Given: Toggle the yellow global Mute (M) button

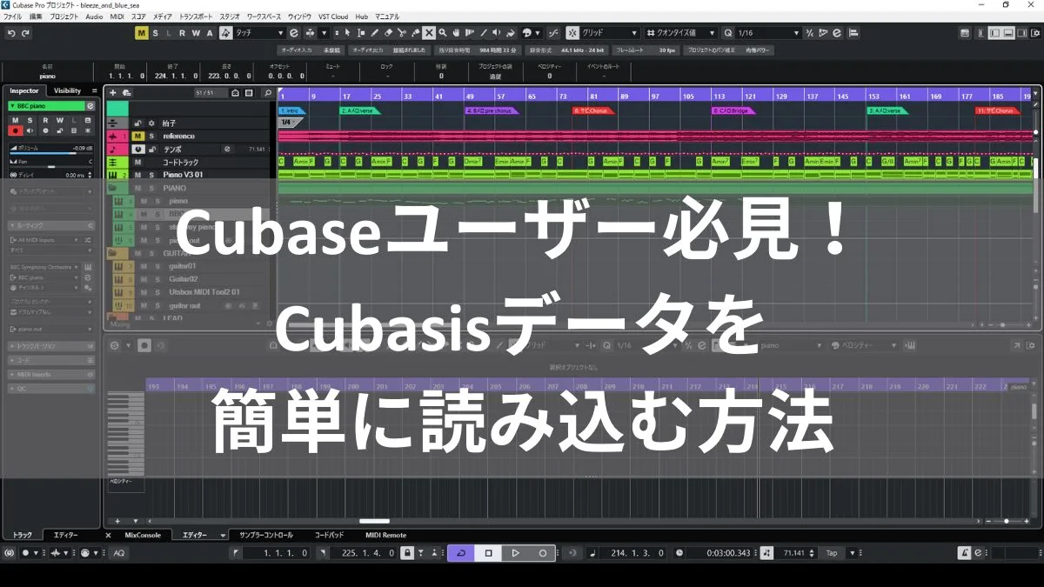Looking at the screenshot, I should (143, 33).
